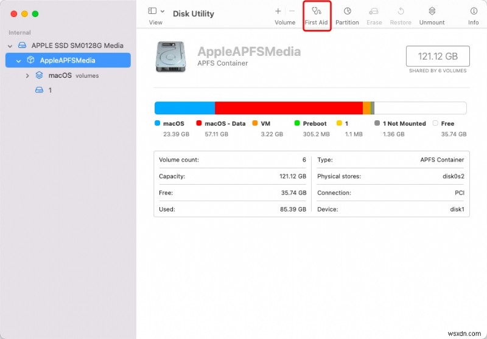The width and height of the screenshot is (487, 339).
Task: Click the white Free legend swatch
Action: click(435, 123)
